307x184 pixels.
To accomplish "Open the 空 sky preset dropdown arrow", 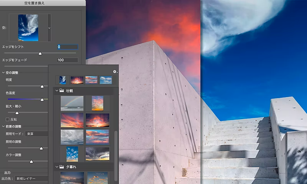I will pos(49,28).
